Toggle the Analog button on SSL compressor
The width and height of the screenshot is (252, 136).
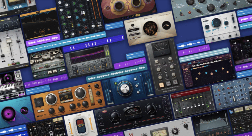[168, 84]
